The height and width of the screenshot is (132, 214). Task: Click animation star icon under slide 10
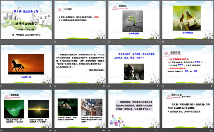55,131
